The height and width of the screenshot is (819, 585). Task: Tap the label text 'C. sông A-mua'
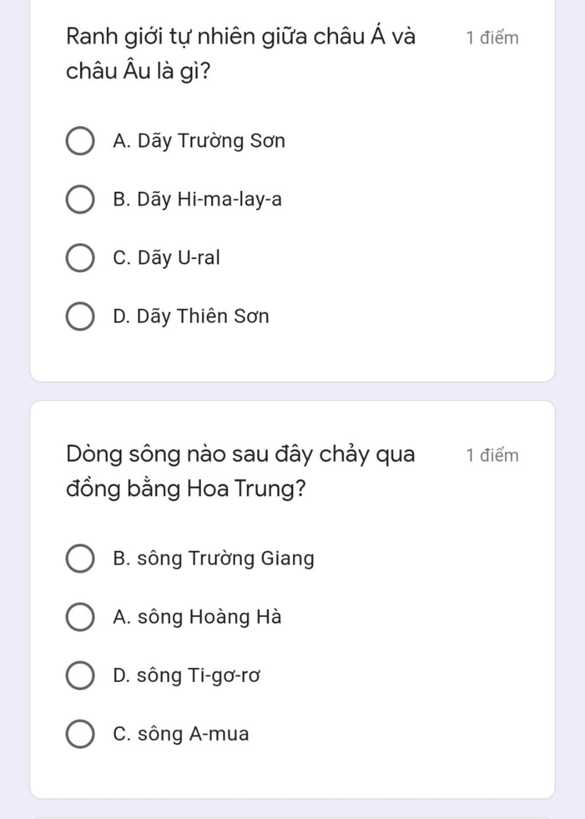point(181,734)
